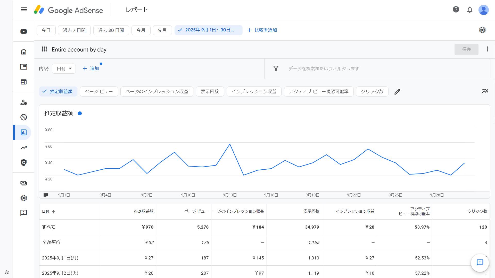Click the 追加 breakdown button
495x278 pixels.
[x=91, y=68]
